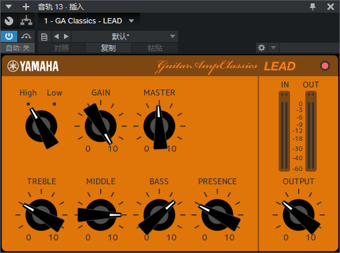Toggle the red LEAD power indicator
Image resolution: width=340 pixels, height=253 pixels.
(x=325, y=66)
